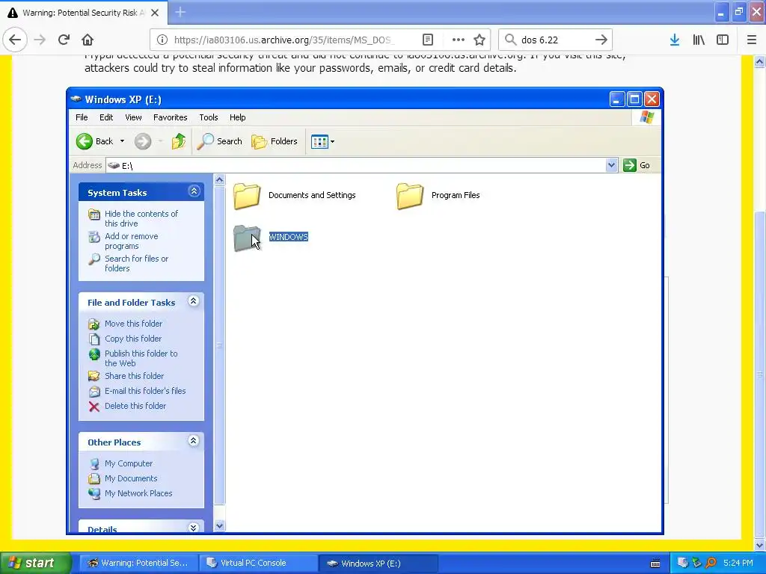The image size is (766, 574).
Task: Toggle reader view icon in URL bar
Action: point(428,40)
